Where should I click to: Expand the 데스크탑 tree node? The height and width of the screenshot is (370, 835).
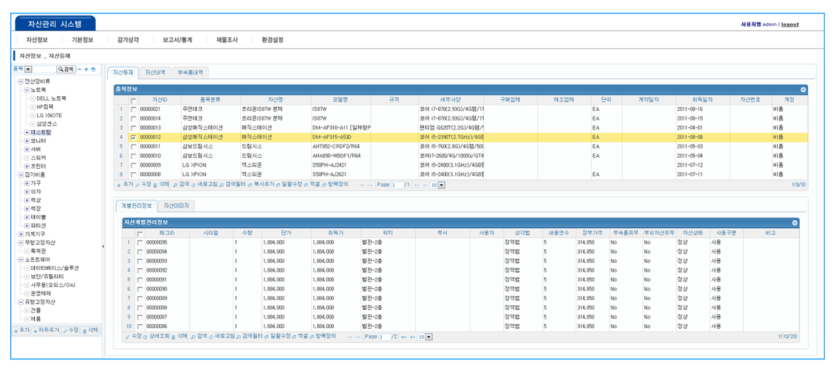click(x=27, y=132)
